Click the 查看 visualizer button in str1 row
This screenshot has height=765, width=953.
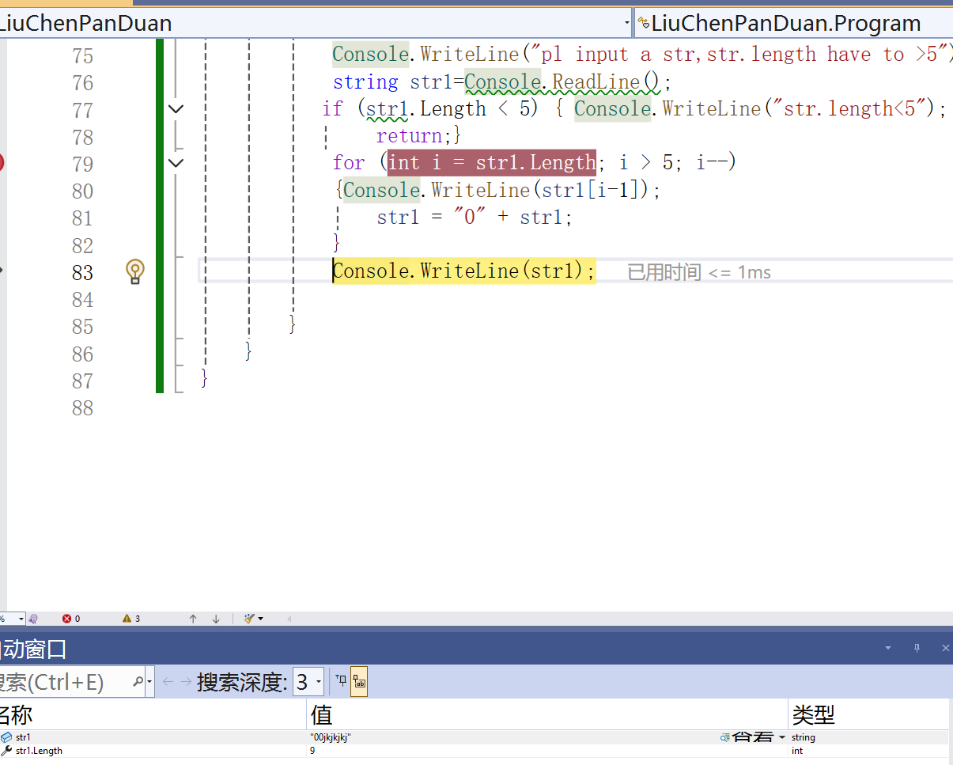(x=747, y=737)
